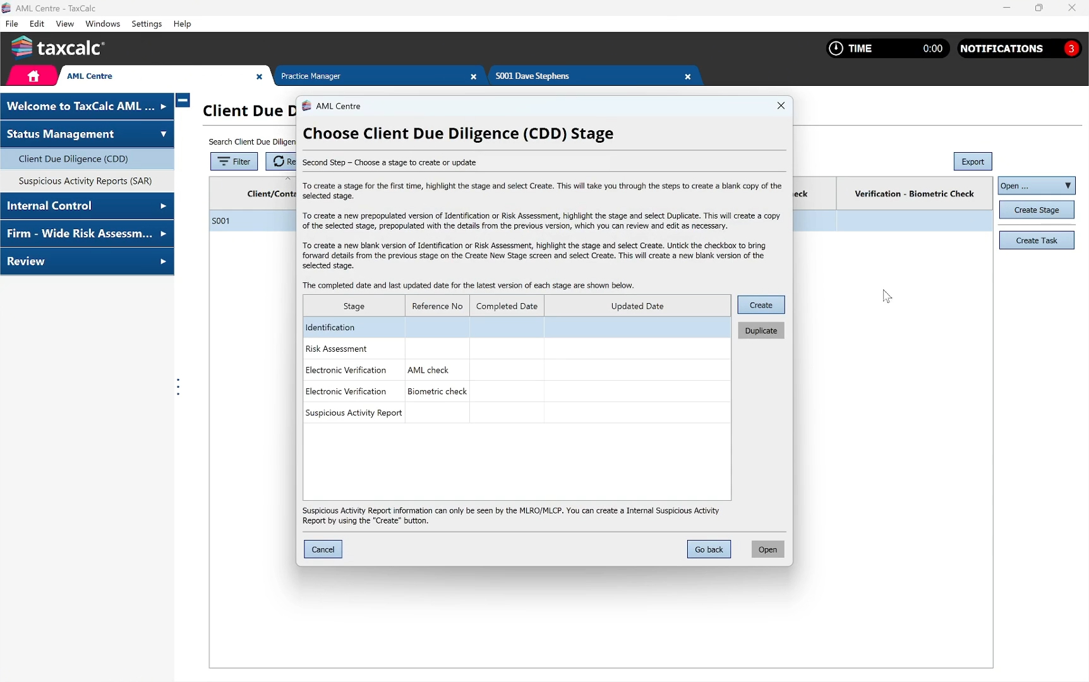The image size is (1089, 682).
Task: Click the Create Stage button
Action: coord(1037,210)
